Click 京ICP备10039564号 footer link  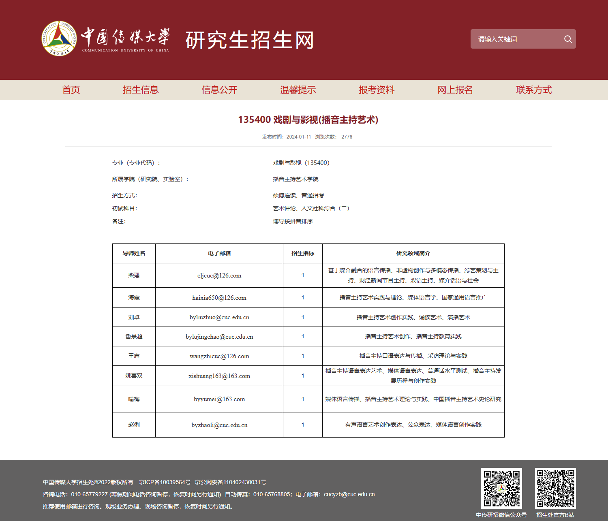[165, 482]
